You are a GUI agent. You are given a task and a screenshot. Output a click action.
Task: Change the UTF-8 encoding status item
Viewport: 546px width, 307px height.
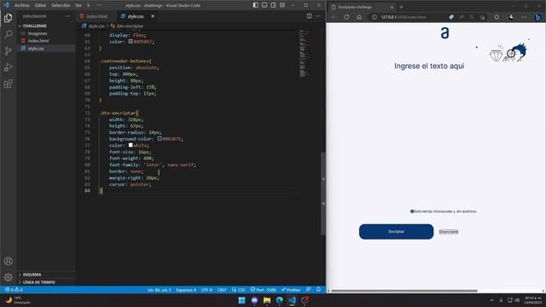pyautogui.click(x=206, y=290)
